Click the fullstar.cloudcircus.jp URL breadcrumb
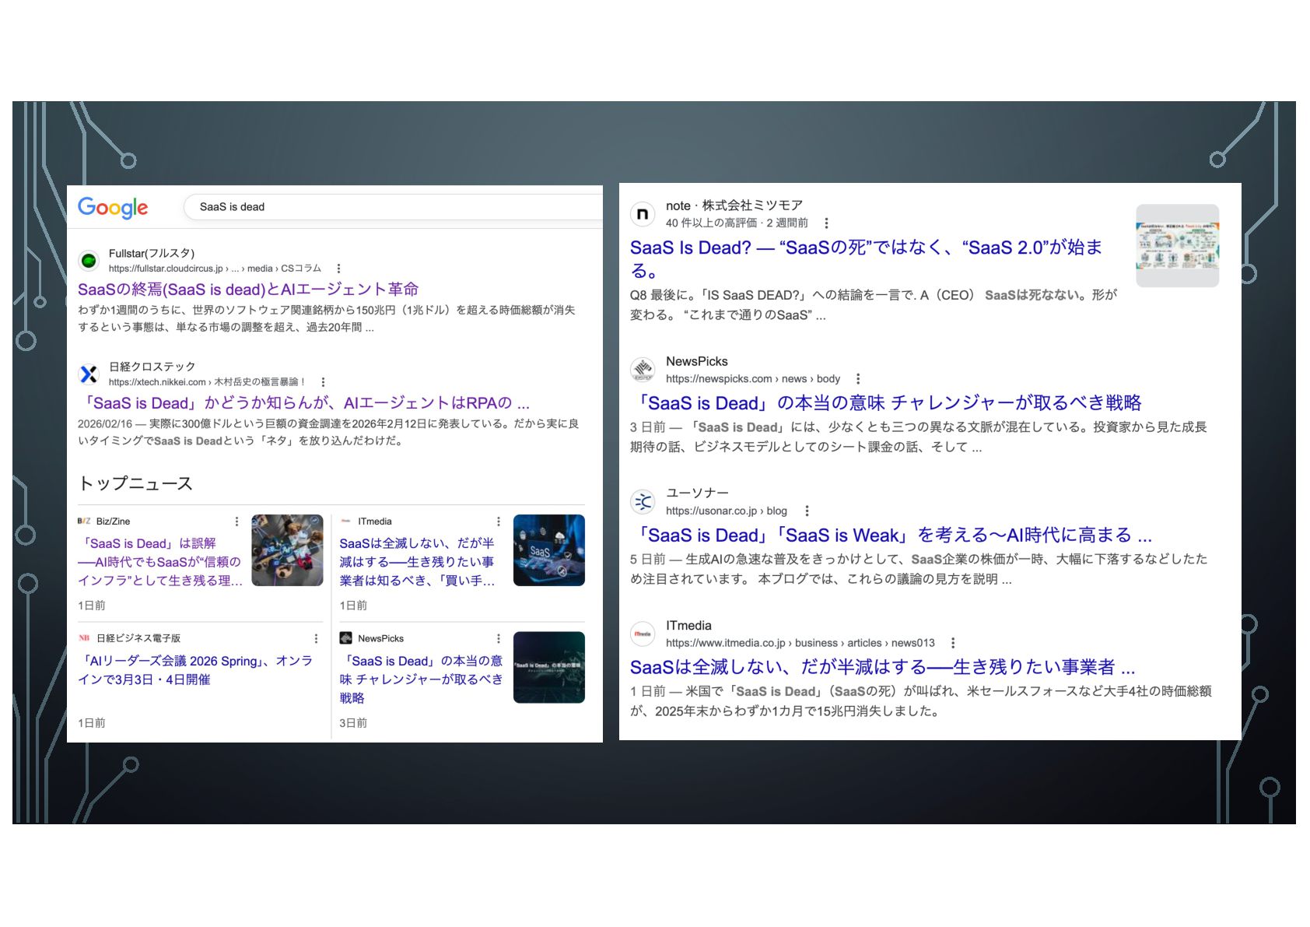This screenshot has width=1310, height=927. pyautogui.click(x=215, y=269)
